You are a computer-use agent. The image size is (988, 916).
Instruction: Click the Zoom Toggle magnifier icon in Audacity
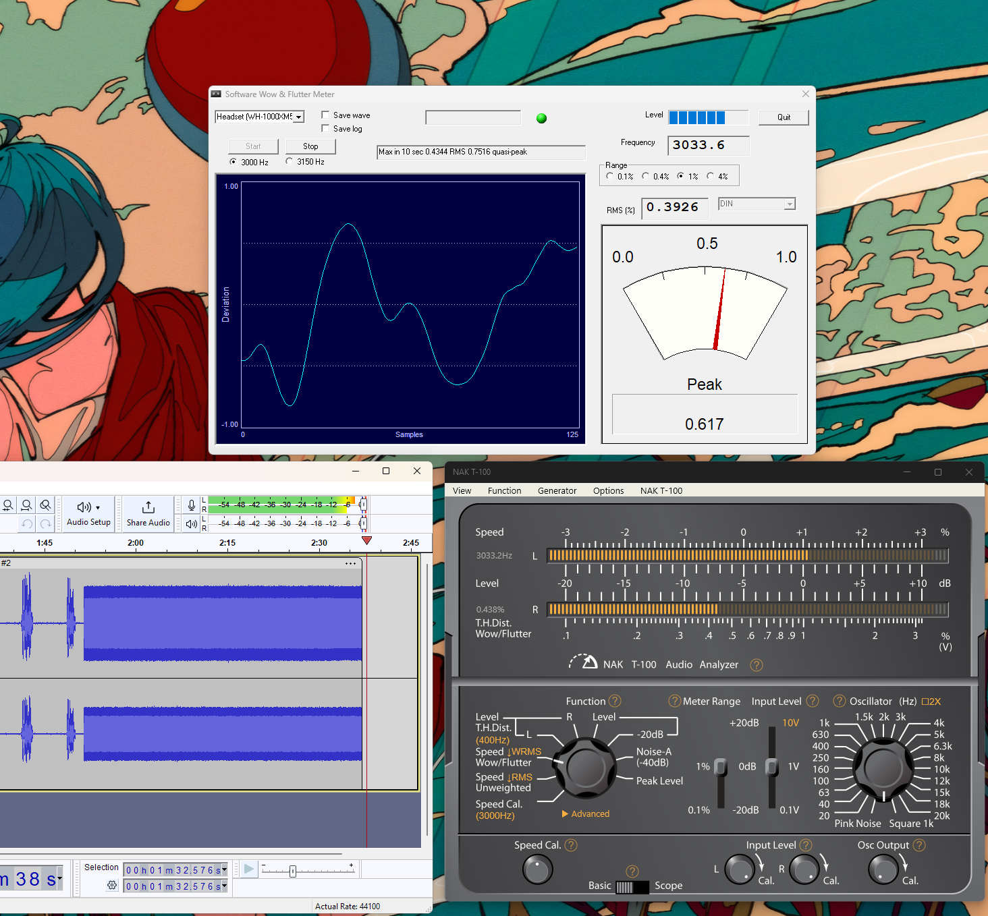tap(45, 505)
